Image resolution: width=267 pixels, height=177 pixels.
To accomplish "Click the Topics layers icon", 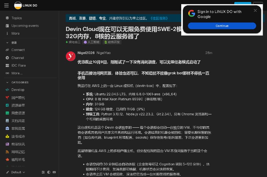I will click(7, 18).
